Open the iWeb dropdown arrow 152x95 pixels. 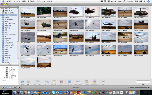pos(89,83)
